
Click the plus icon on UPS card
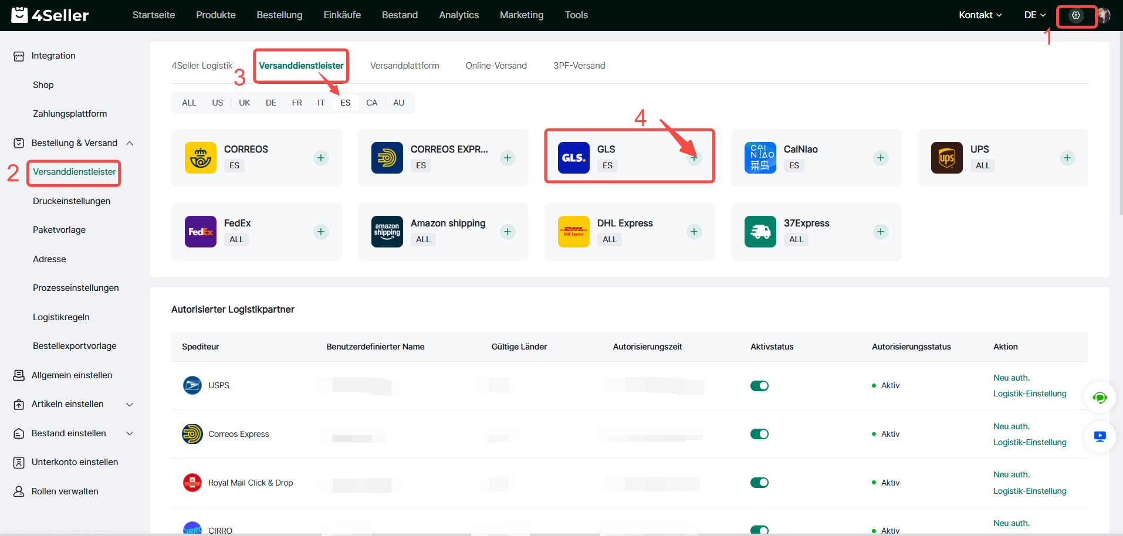coord(1067,158)
